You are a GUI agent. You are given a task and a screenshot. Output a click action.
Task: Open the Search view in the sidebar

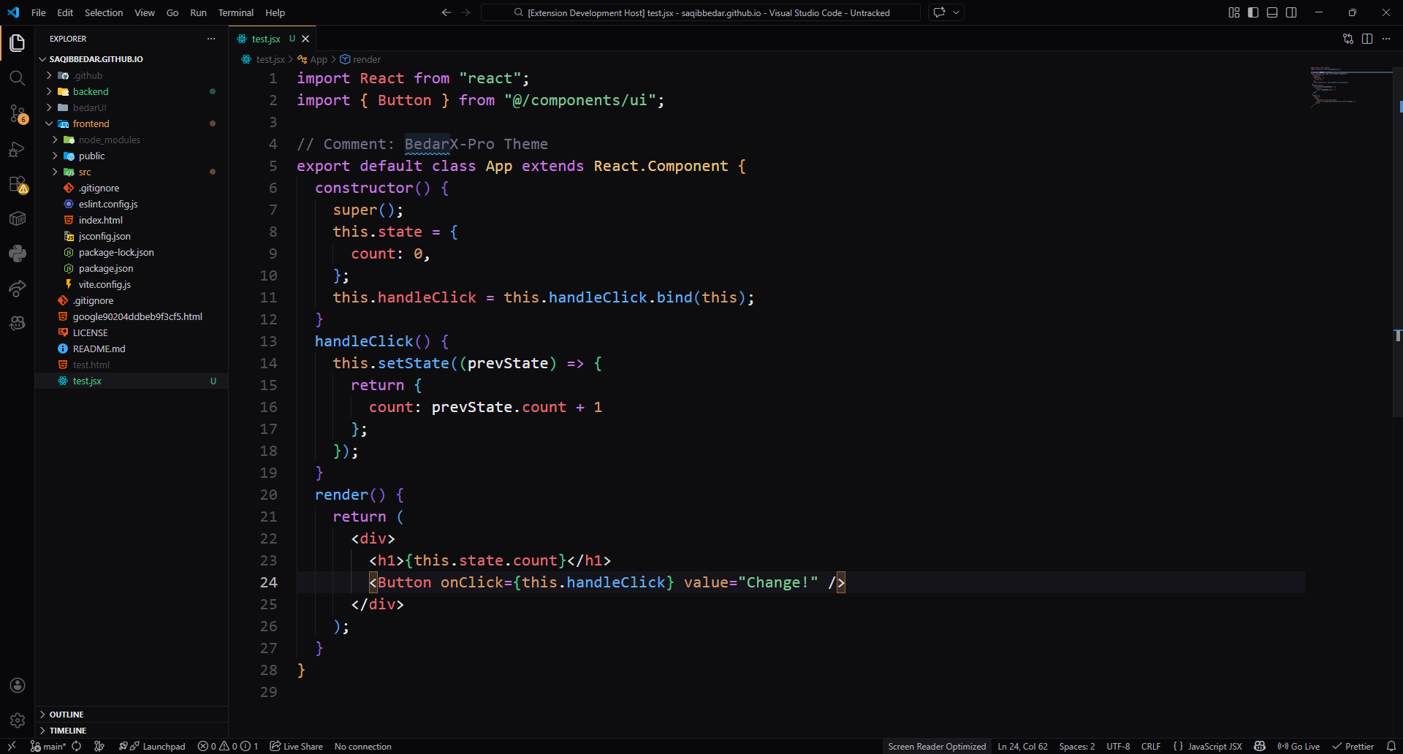coord(18,78)
